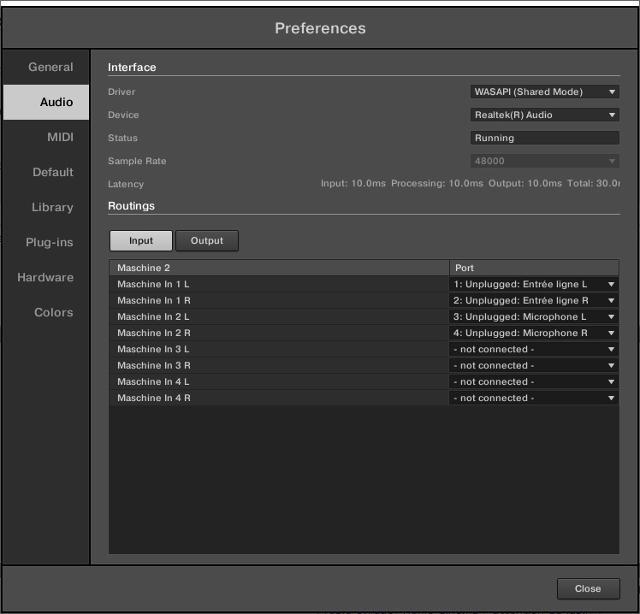Open port dropdown for Maschine In 4 L

[x=534, y=382]
